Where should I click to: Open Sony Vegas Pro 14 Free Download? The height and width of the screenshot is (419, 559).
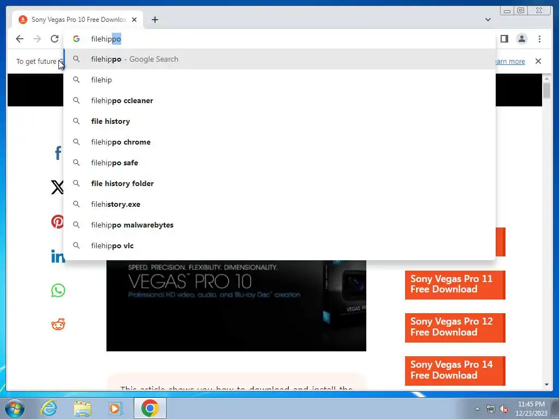(455, 370)
